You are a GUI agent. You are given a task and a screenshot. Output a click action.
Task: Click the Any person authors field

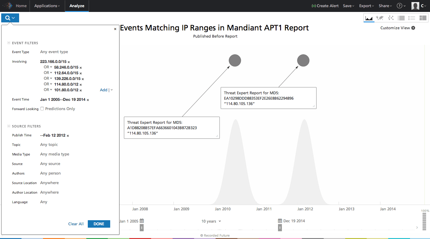click(50, 173)
